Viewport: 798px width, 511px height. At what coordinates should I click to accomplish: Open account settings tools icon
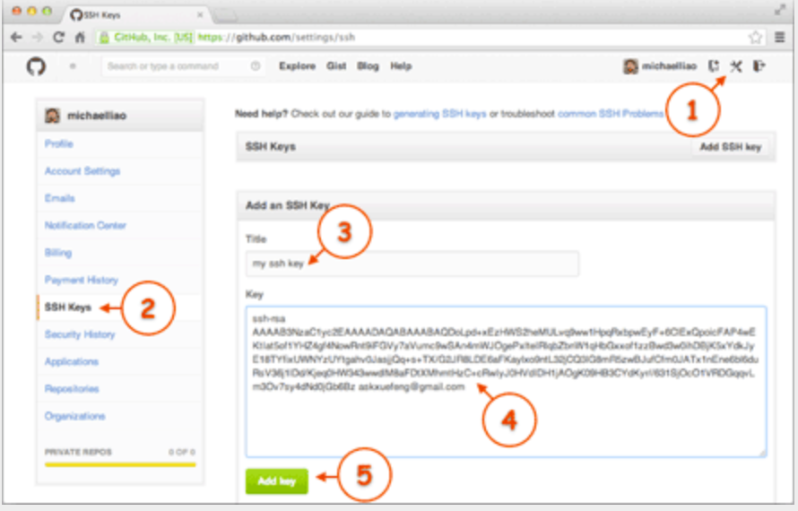point(736,66)
